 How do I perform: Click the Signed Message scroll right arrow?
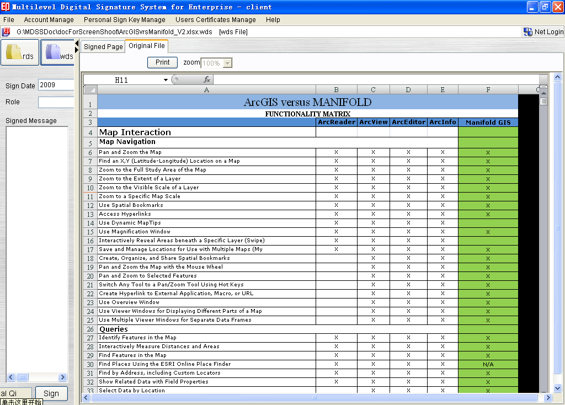63,377
